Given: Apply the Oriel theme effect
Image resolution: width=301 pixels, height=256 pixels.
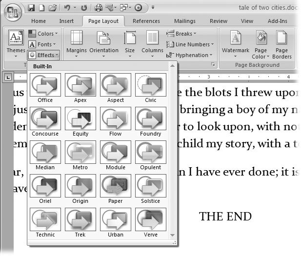Looking at the screenshot, I should coord(45,189).
